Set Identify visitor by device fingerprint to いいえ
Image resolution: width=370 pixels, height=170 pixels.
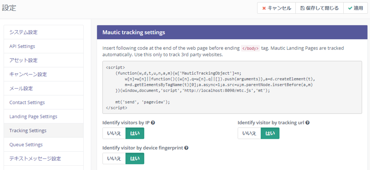(x=114, y=158)
